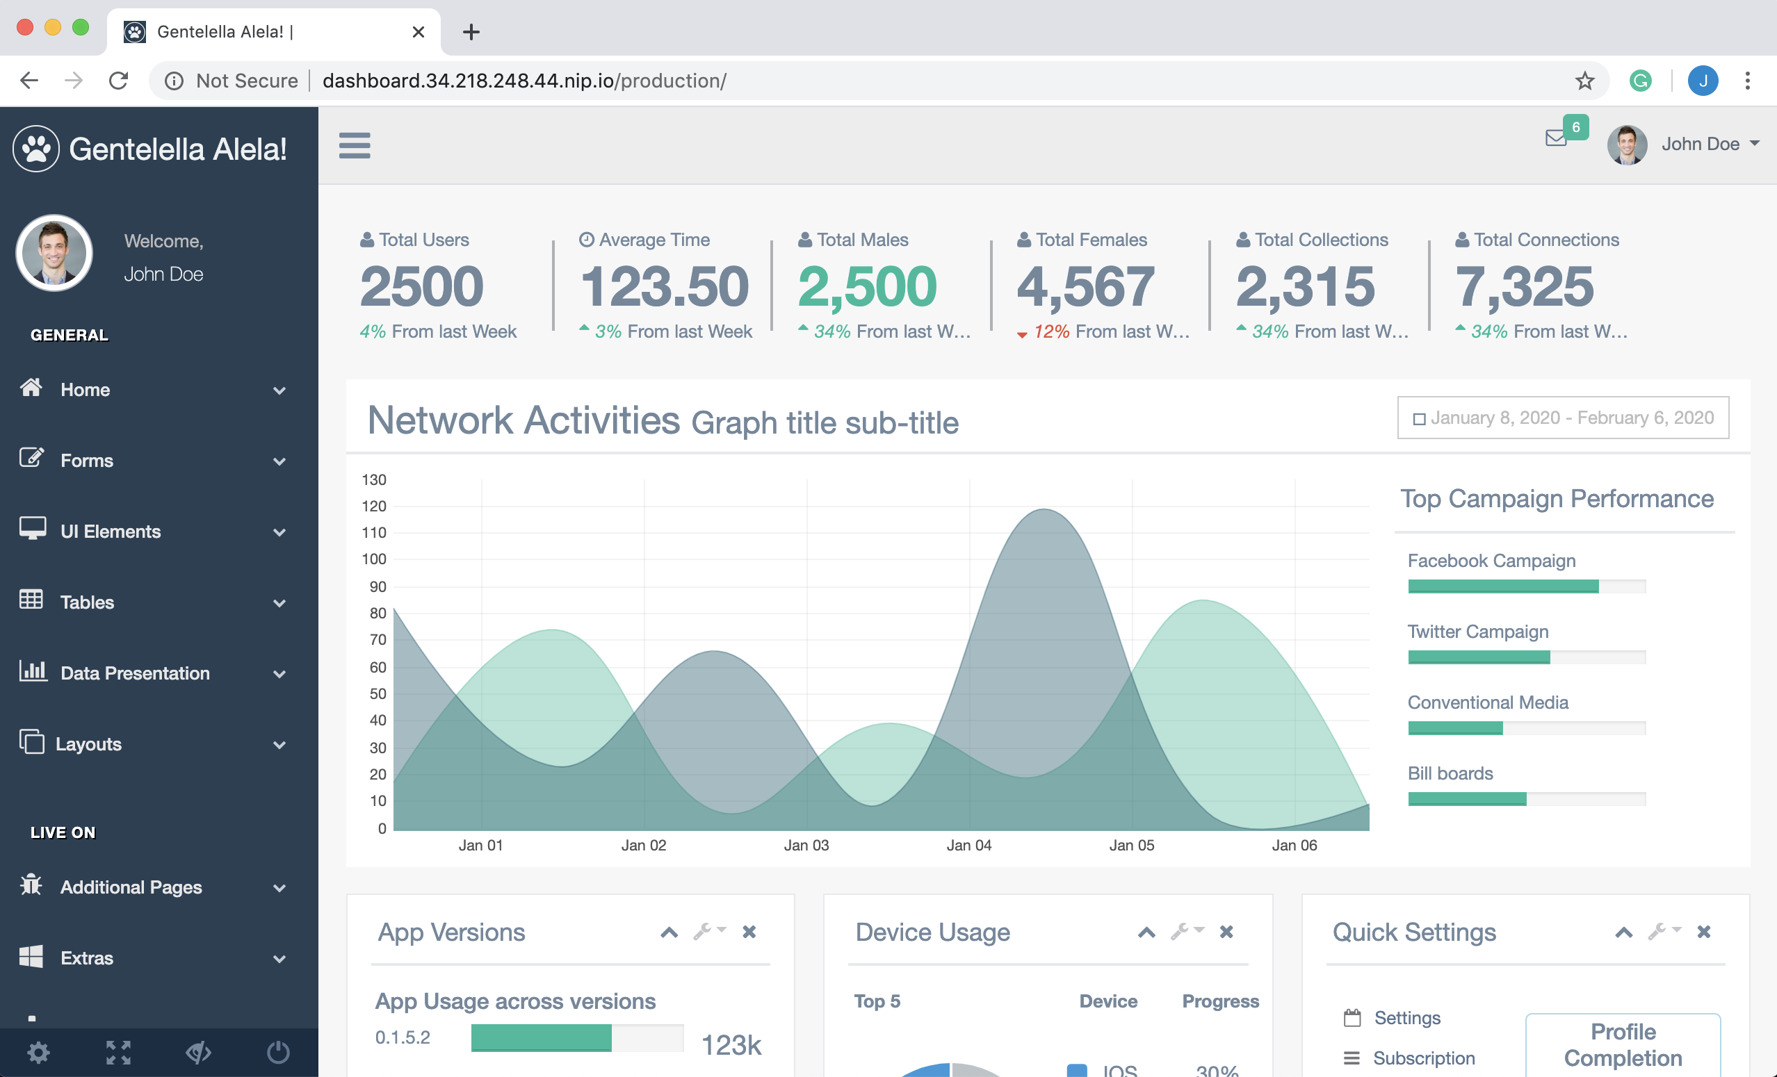Open the messages envelope with 6 notifications
The image size is (1777, 1077).
tap(1556, 138)
